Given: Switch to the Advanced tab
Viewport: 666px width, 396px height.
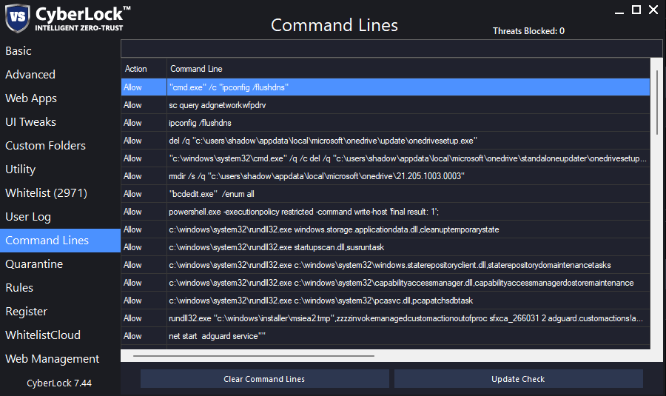Looking at the screenshot, I should click(30, 75).
